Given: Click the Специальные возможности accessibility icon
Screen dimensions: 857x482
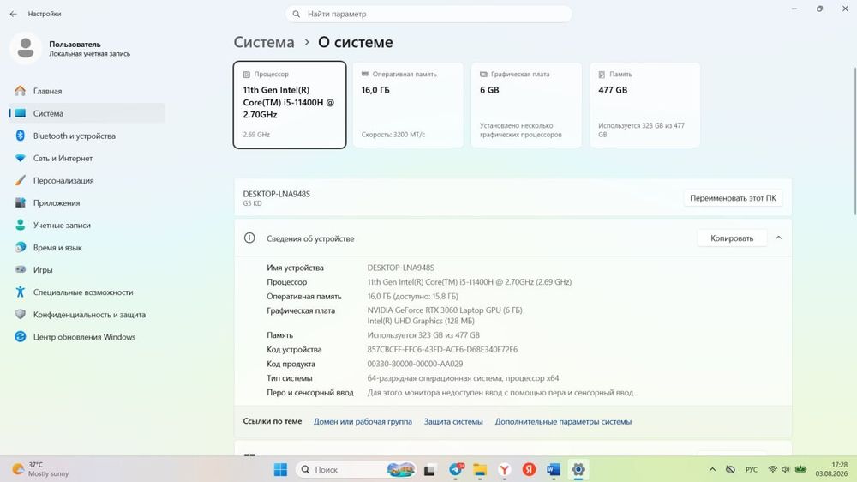Looking at the screenshot, I should (x=21, y=292).
